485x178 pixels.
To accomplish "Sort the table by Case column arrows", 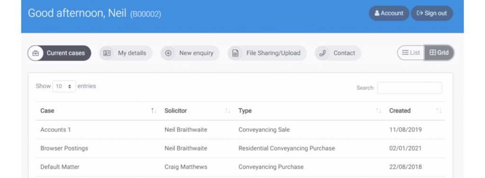I will pos(154,111).
